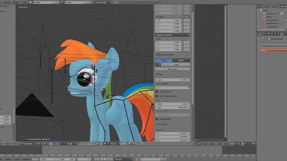Open the View menu in outliner header
Viewport: 287px width, 161px height.
[x=267, y=7]
